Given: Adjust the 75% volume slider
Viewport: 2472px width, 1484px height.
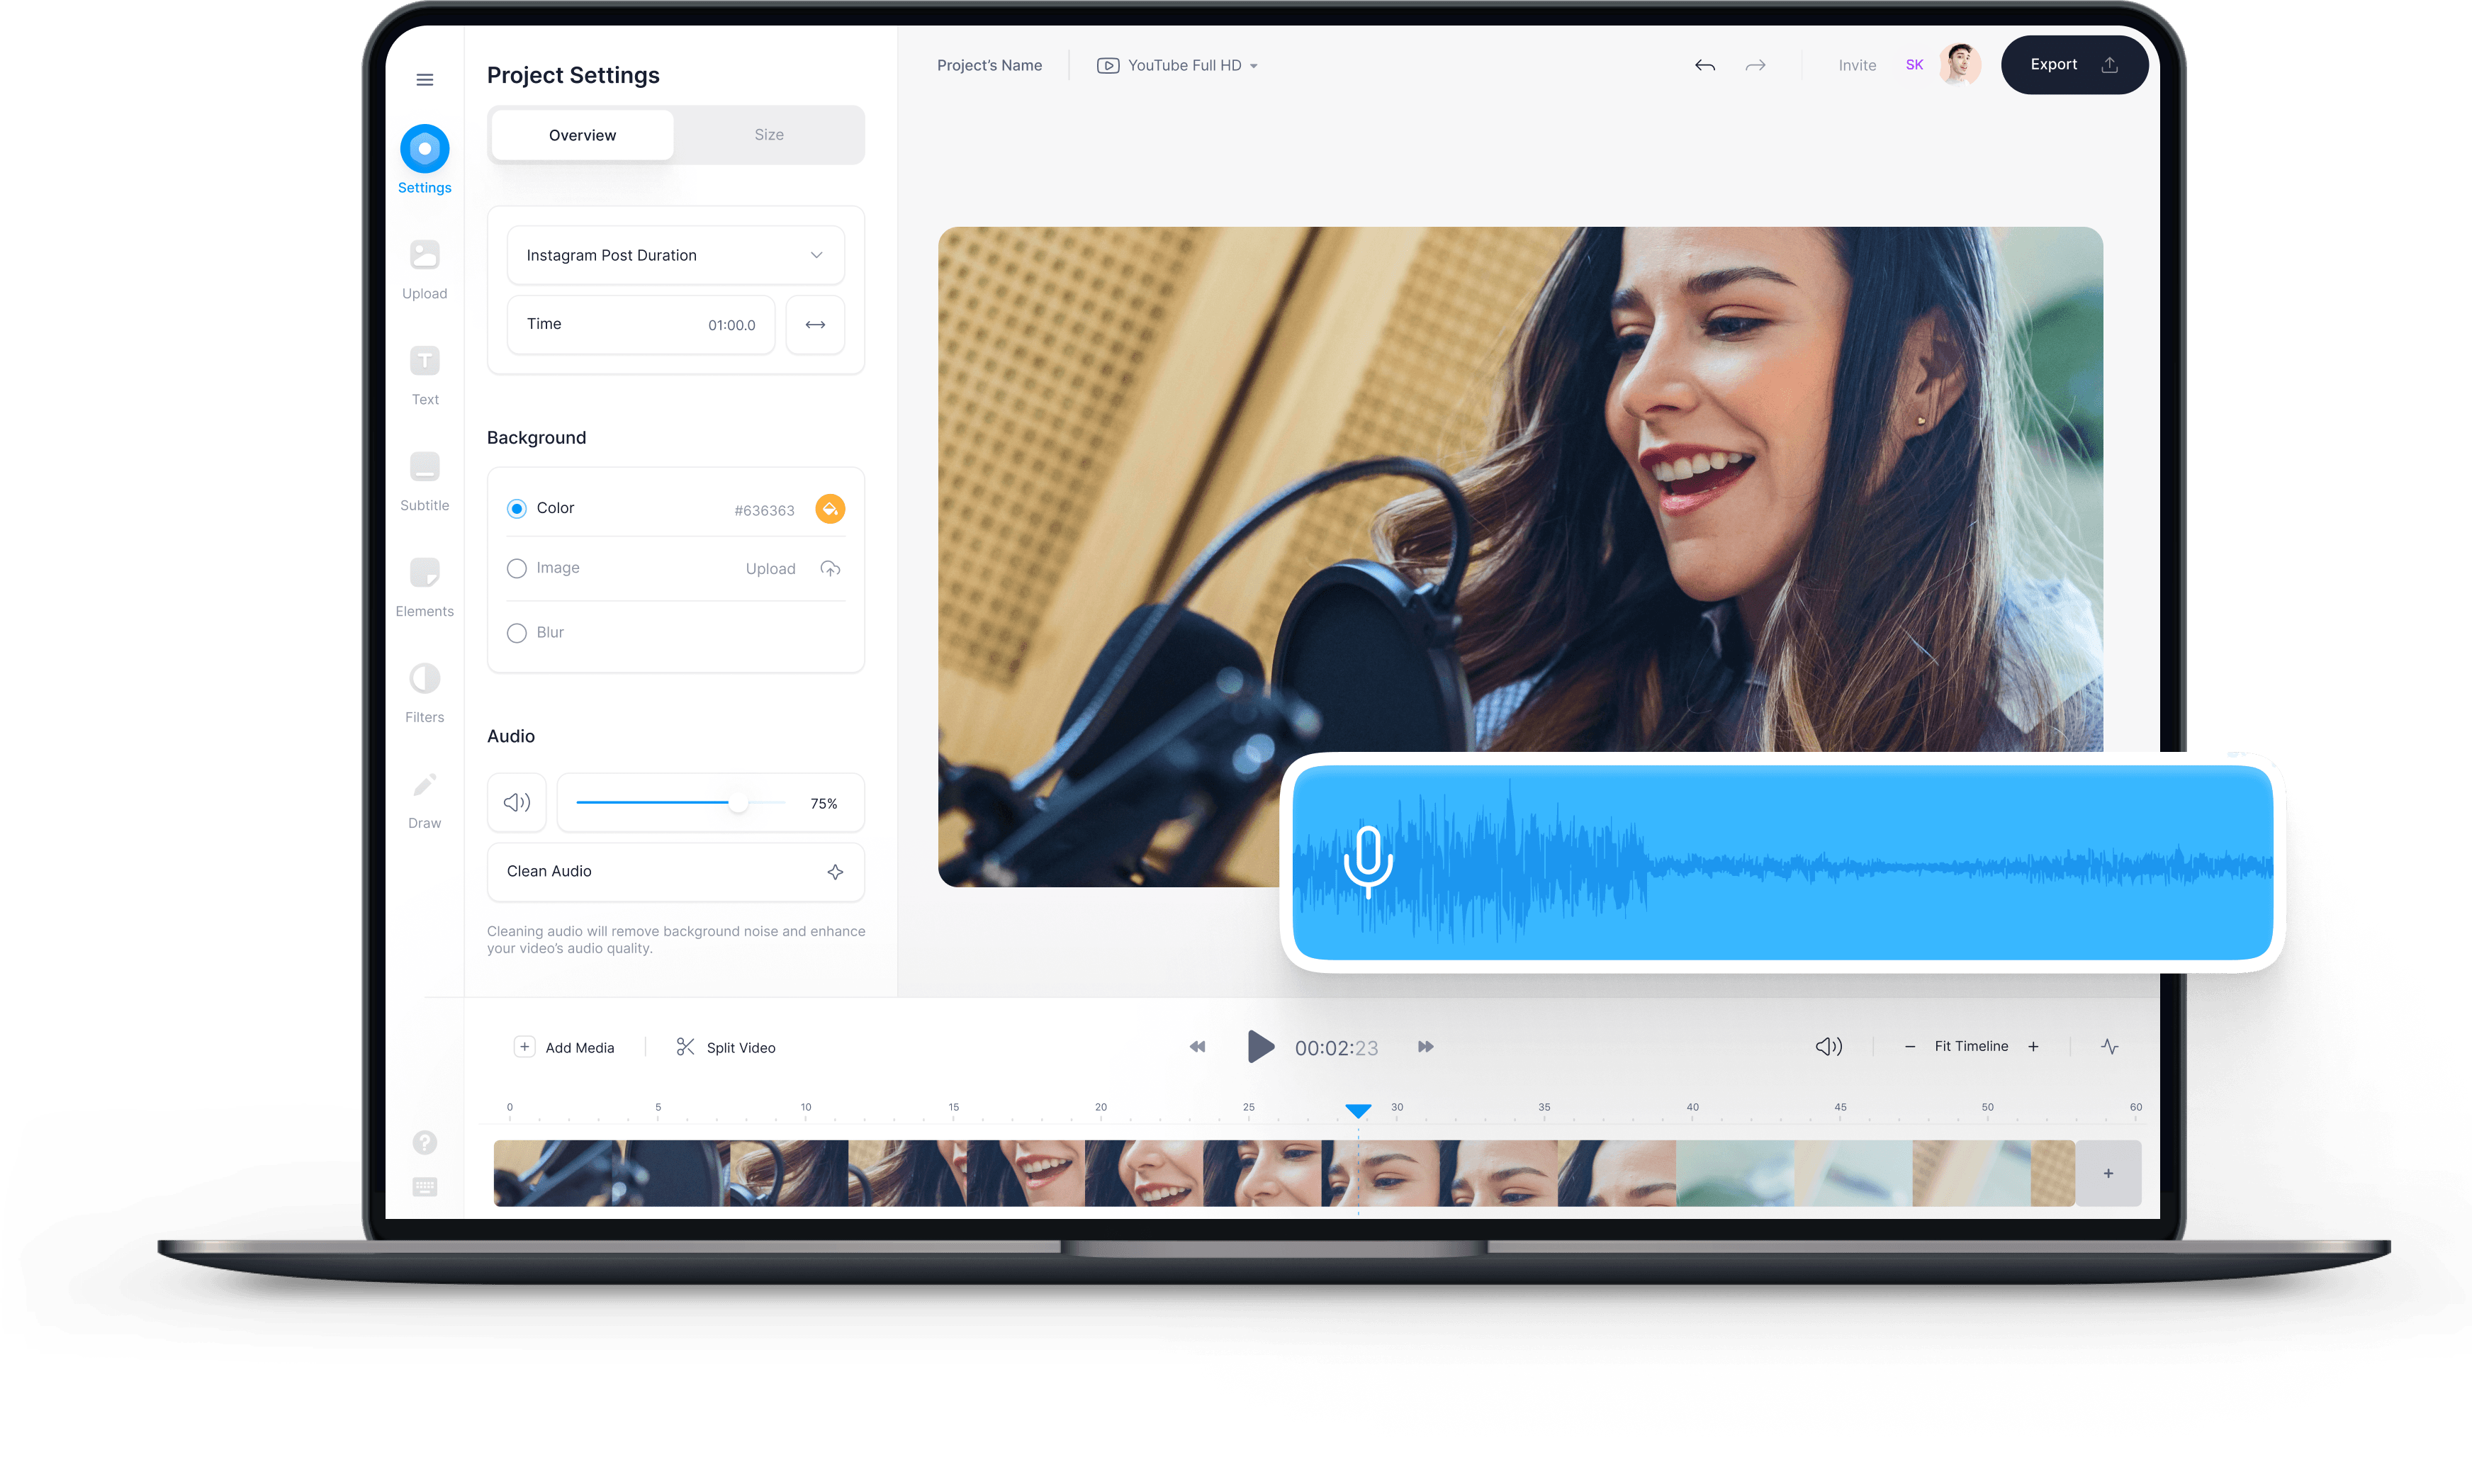Looking at the screenshot, I should (x=739, y=802).
